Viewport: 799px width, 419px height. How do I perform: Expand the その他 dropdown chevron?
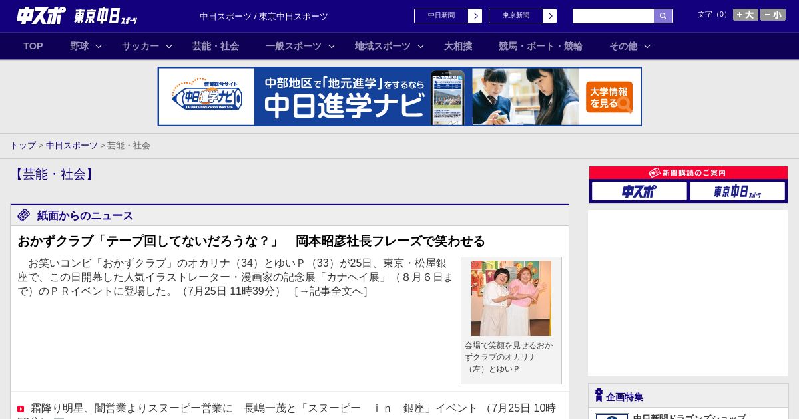[x=647, y=46]
